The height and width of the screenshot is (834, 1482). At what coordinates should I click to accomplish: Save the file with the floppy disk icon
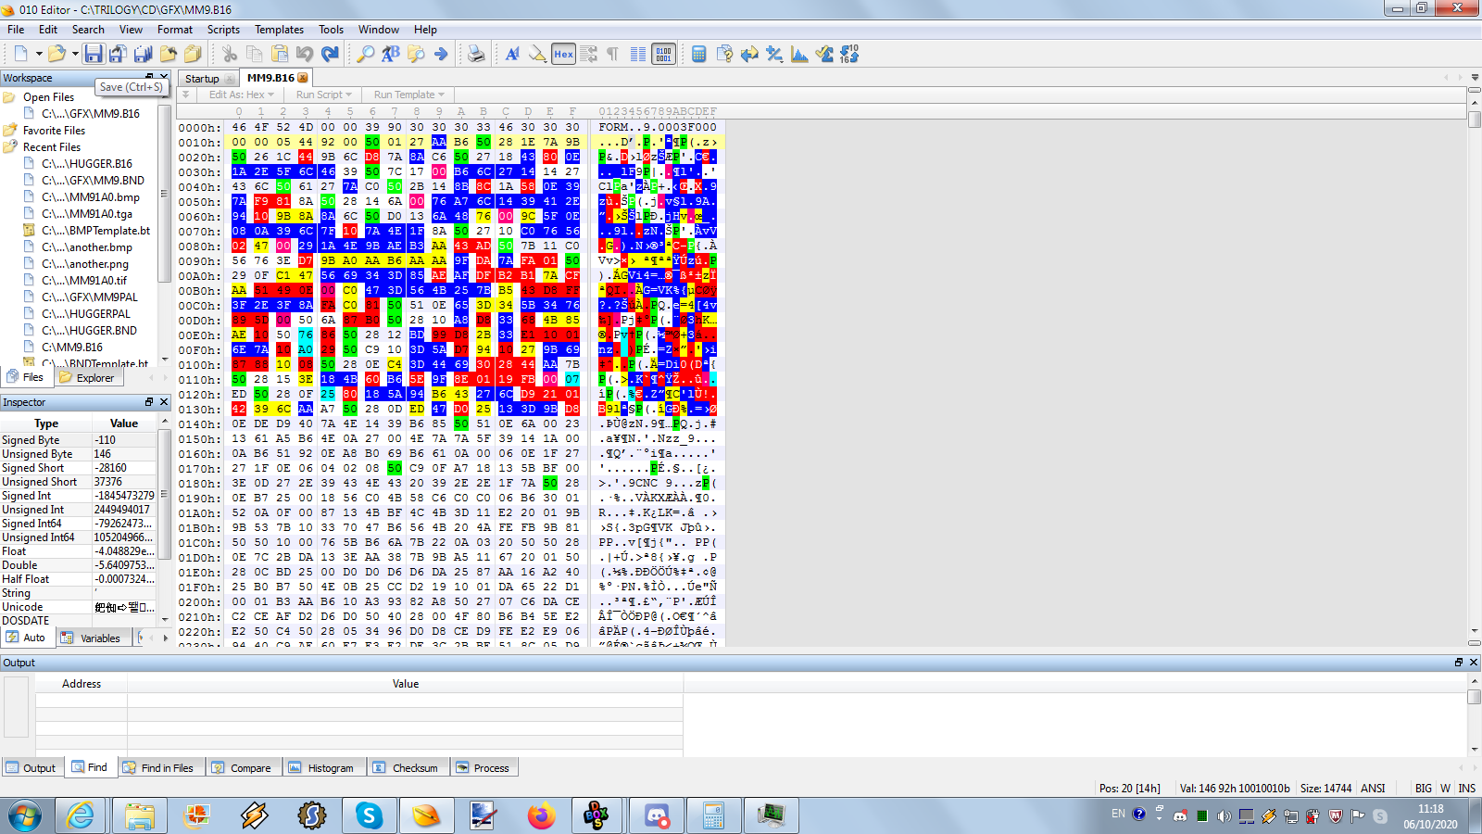pyautogui.click(x=94, y=54)
